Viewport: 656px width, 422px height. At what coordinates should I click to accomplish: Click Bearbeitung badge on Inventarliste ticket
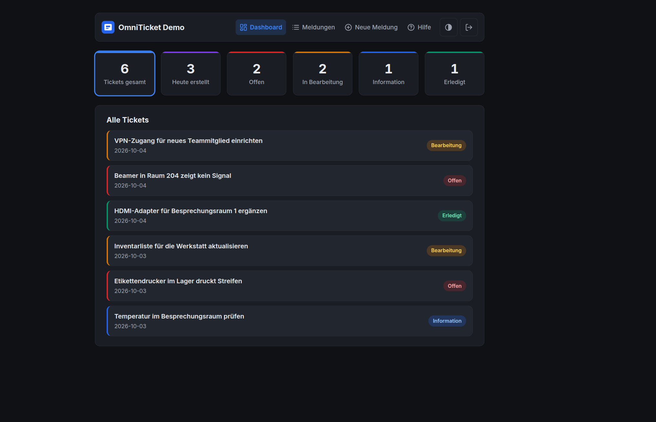click(x=446, y=251)
